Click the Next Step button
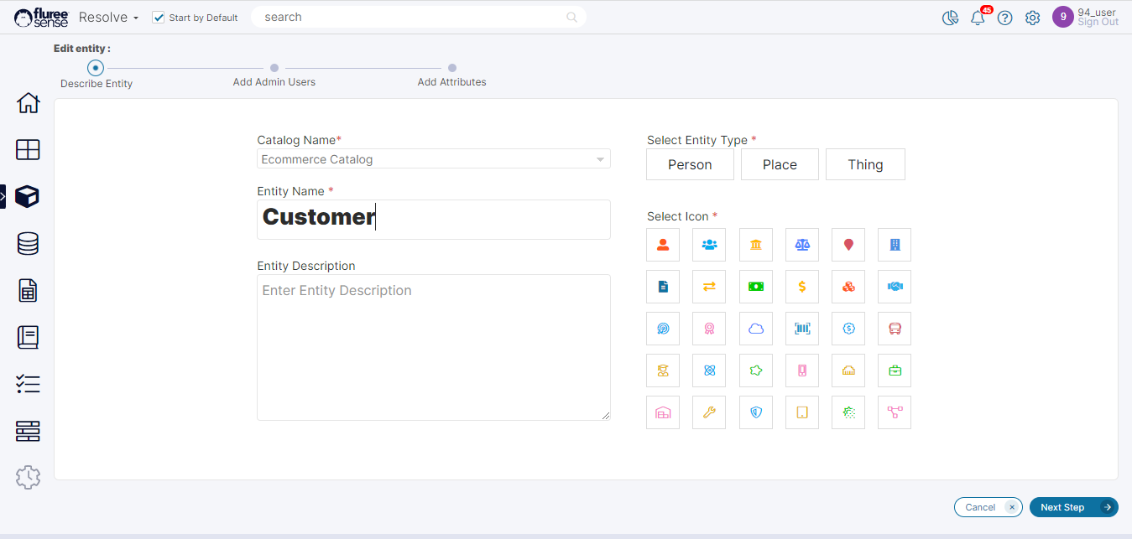 (1072, 507)
